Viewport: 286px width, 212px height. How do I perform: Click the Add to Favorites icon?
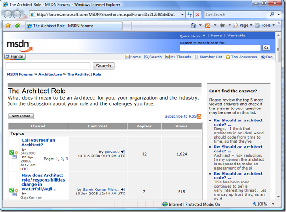pos(18,25)
